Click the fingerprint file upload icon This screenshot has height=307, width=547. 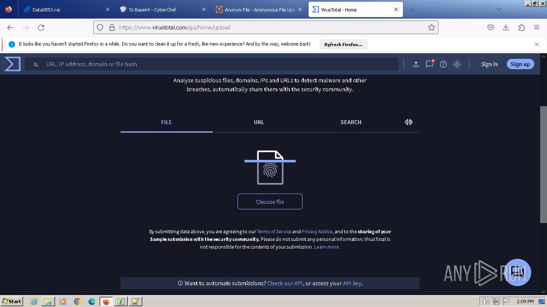click(x=270, y=168)
